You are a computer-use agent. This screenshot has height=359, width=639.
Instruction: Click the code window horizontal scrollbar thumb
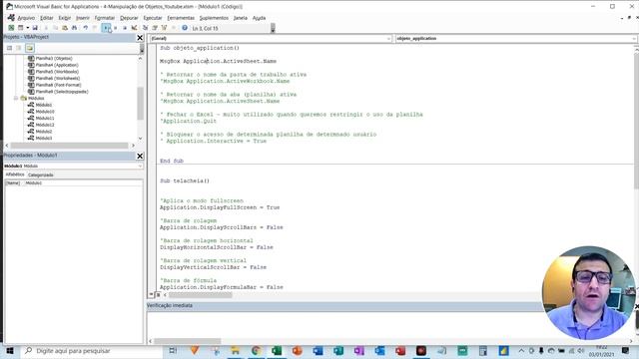pos(200,295)
